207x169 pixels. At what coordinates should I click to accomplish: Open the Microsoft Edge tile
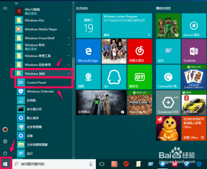(x=88, y=51)
